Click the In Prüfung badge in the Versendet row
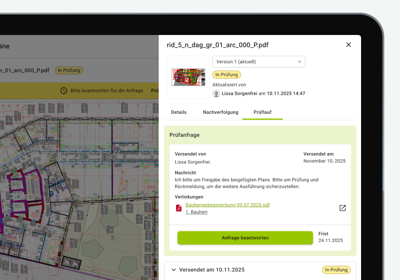This screenshot has height=280, width=400. coord(336,270)
